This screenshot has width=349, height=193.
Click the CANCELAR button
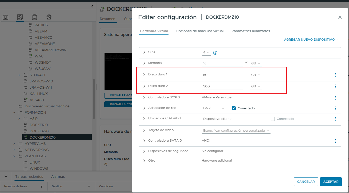tap(306, 182)
